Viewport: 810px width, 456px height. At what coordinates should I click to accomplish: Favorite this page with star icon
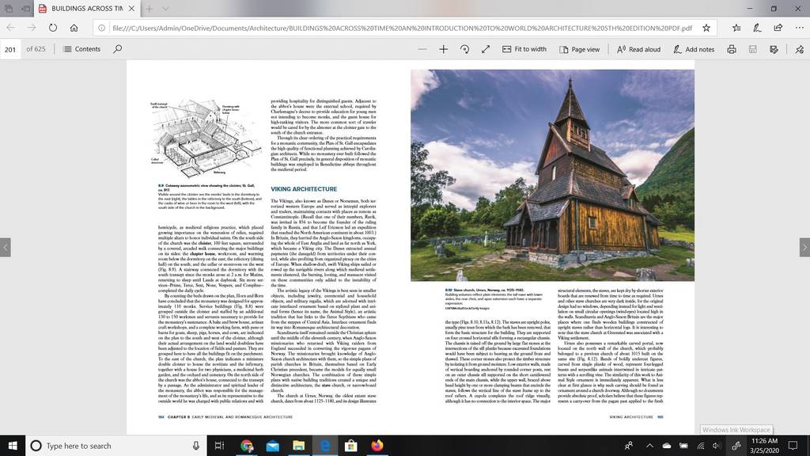tap(706, 28)
